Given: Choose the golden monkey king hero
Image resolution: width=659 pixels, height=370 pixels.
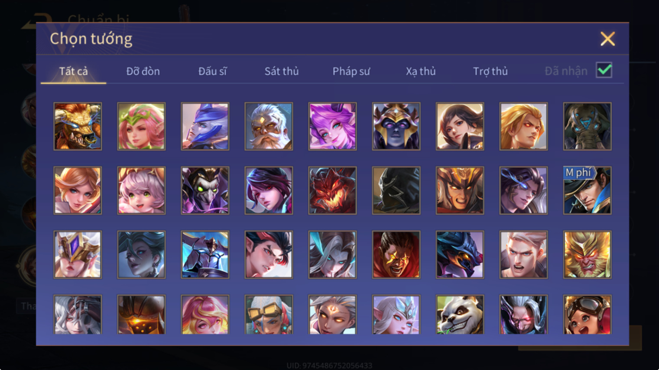Looking at the screenshot, I should click(x=587, y=254).
